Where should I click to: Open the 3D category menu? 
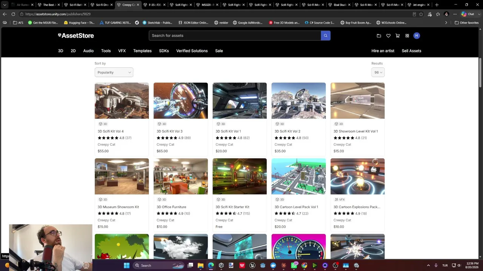60,51
